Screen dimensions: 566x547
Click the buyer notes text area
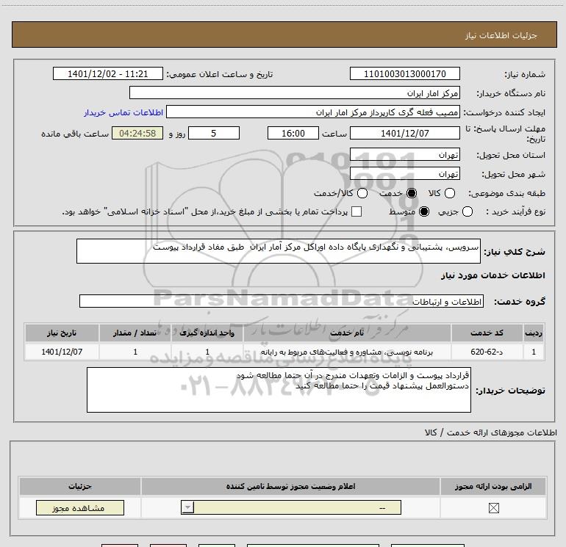[x=279, y=390]
